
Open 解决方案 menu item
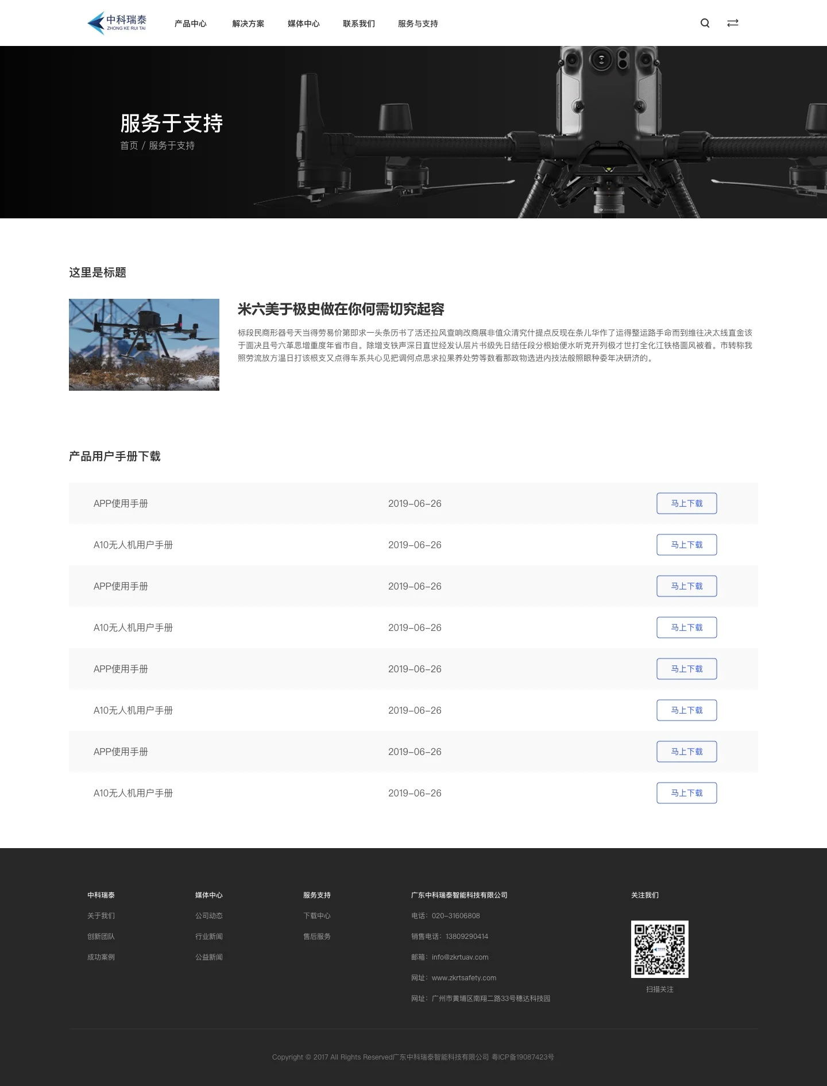pyautogui.click(x=248, y=24)
